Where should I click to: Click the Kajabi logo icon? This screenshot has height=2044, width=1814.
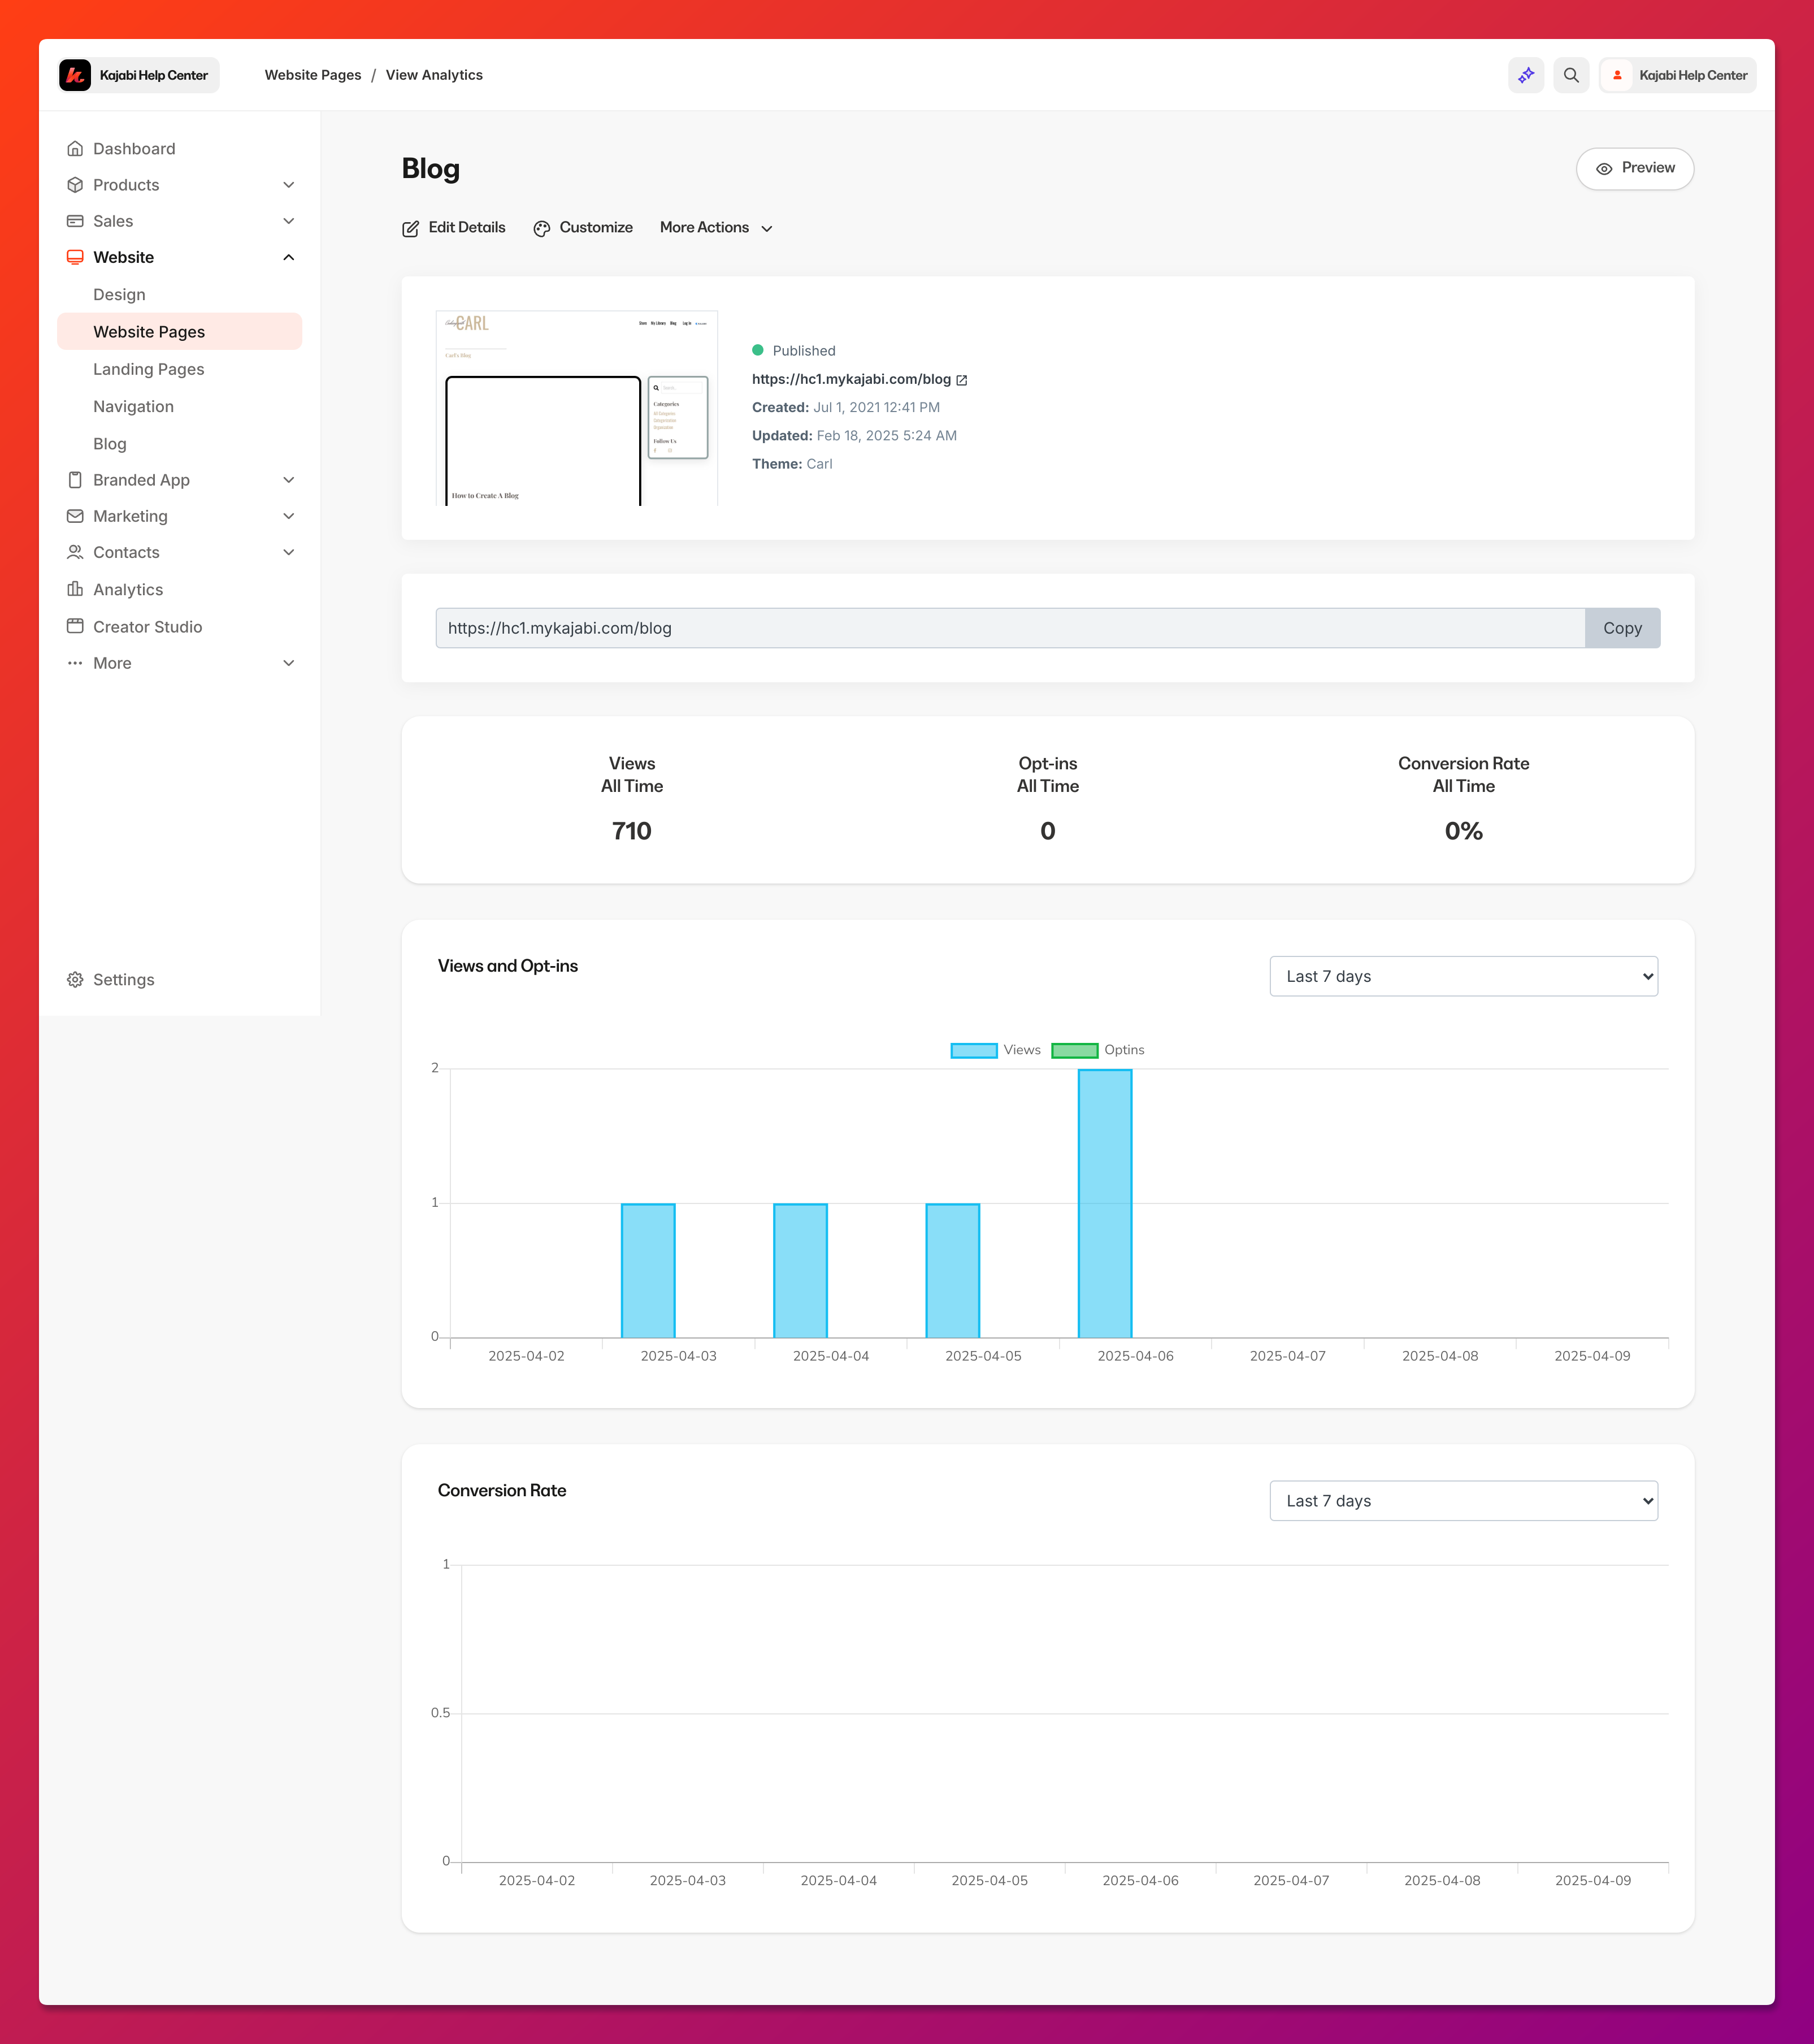click(75, 75)
